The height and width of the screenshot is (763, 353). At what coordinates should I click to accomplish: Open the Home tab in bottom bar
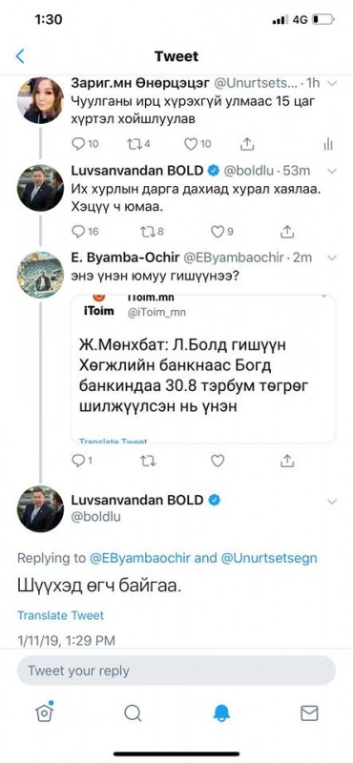coord(44,712)
